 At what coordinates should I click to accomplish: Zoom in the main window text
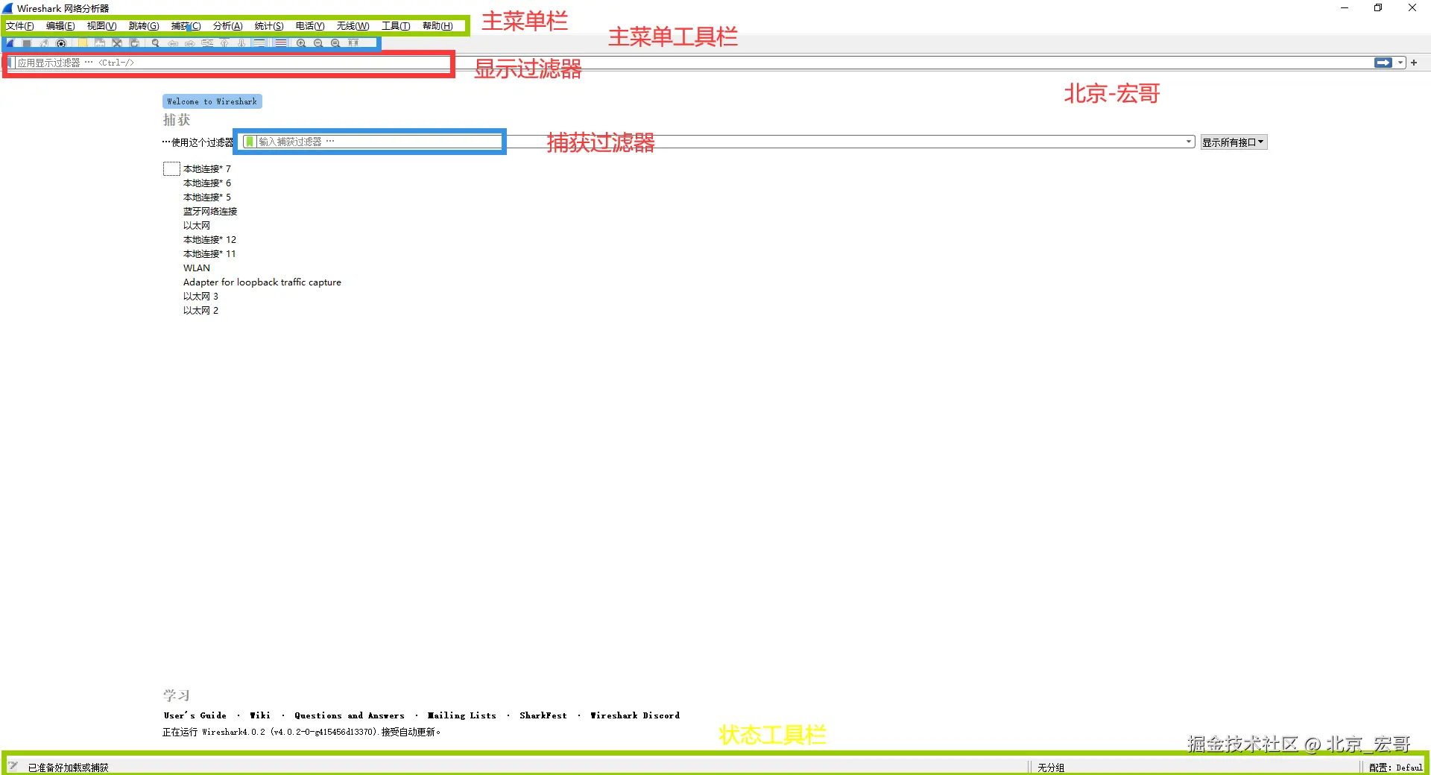pos(301,43)
